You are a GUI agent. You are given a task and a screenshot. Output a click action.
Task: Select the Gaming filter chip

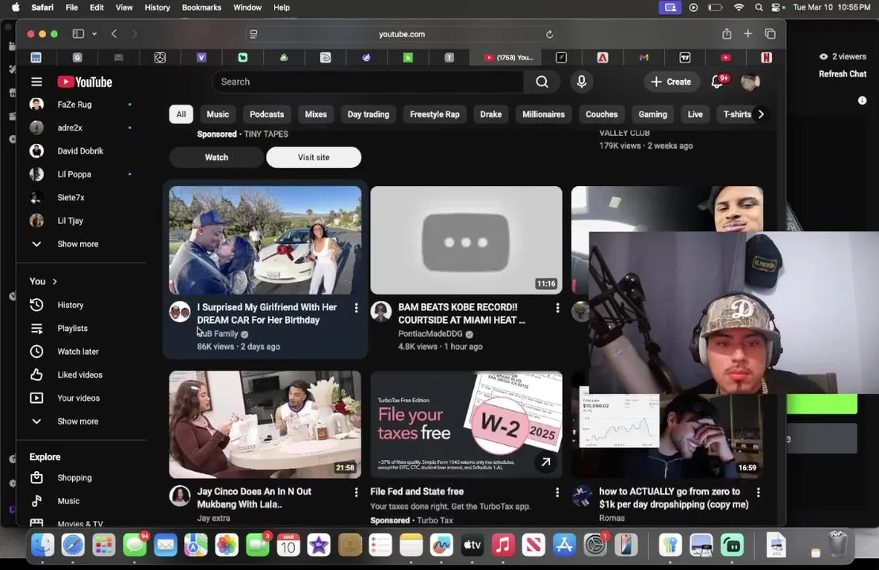click(x=652, y=114)
